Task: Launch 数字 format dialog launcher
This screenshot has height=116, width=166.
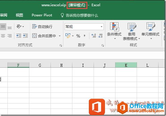Action: tap(103, 46)
